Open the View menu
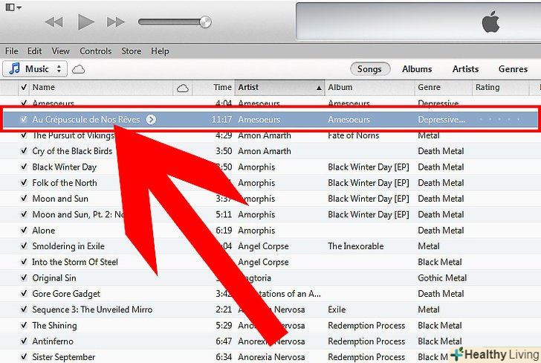This screenshot has width=541, height=363. (61, 51)
